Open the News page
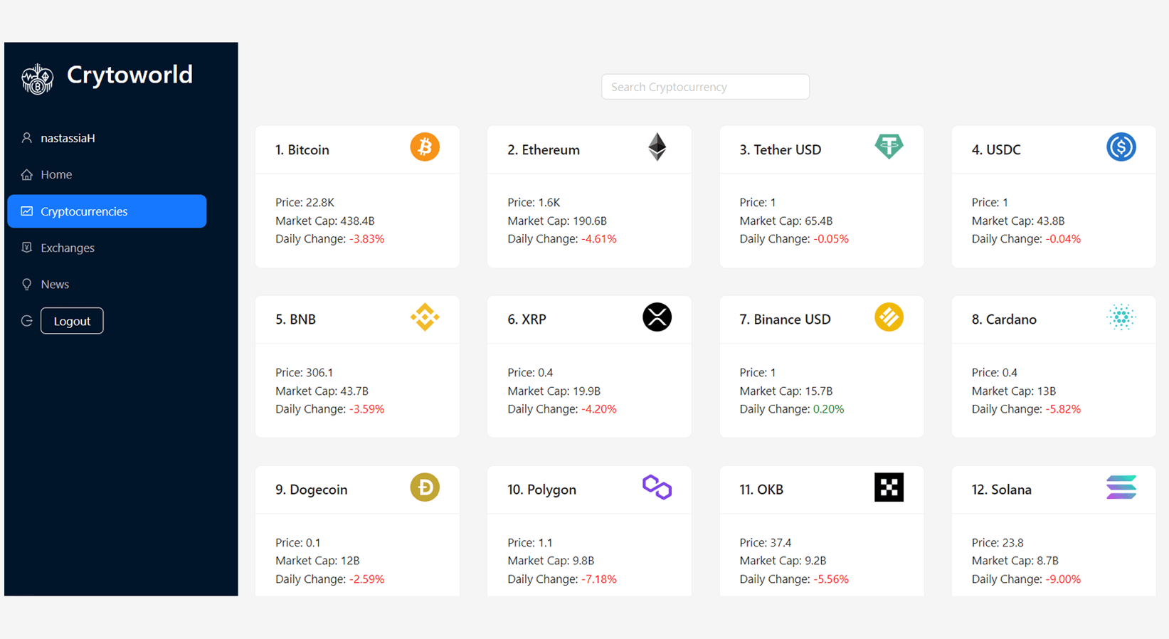Image resolution: width=1169 pixels, height=639 pixels. pyautogui.click(x=55, y=284)
